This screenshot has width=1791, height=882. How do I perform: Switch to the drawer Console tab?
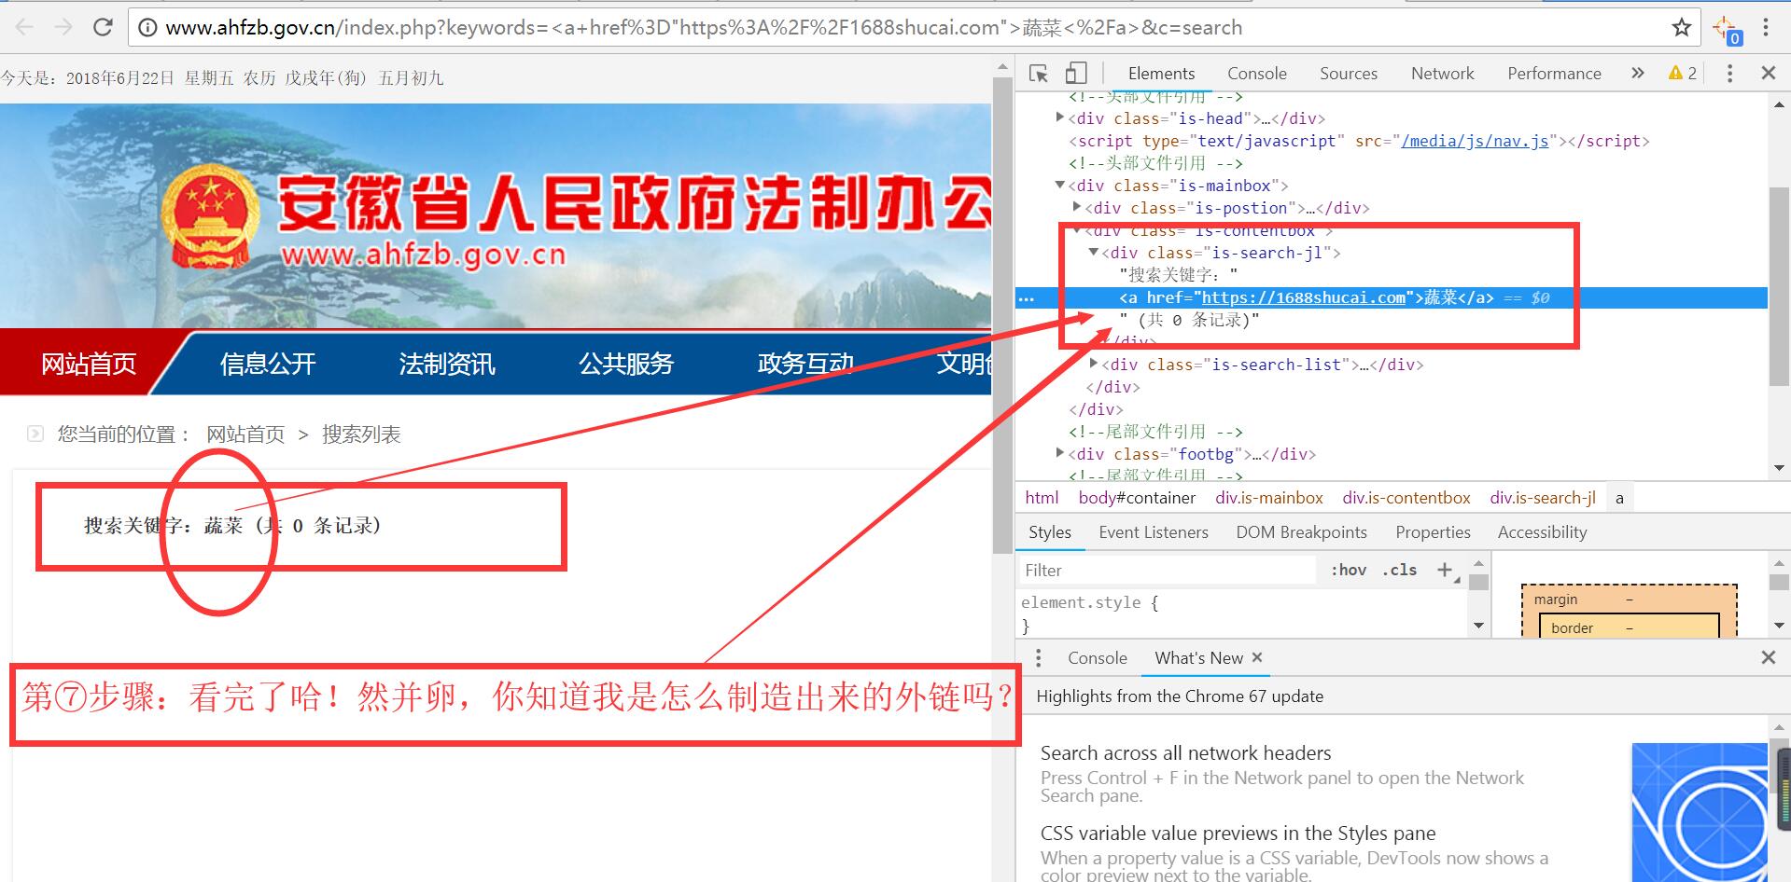click(x=1097, y=658)
